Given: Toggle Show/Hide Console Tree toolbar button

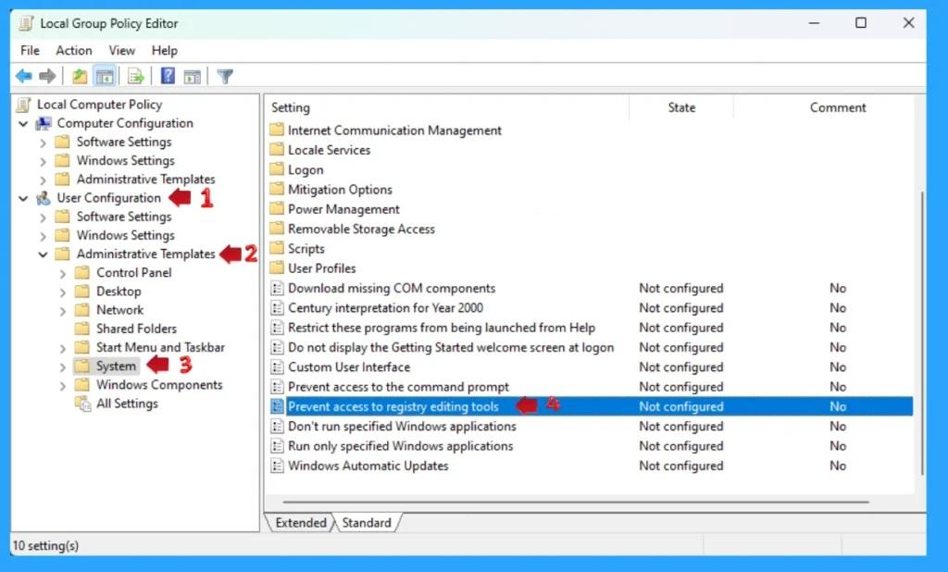Looking at the screenshot, I should coord(105,77).
